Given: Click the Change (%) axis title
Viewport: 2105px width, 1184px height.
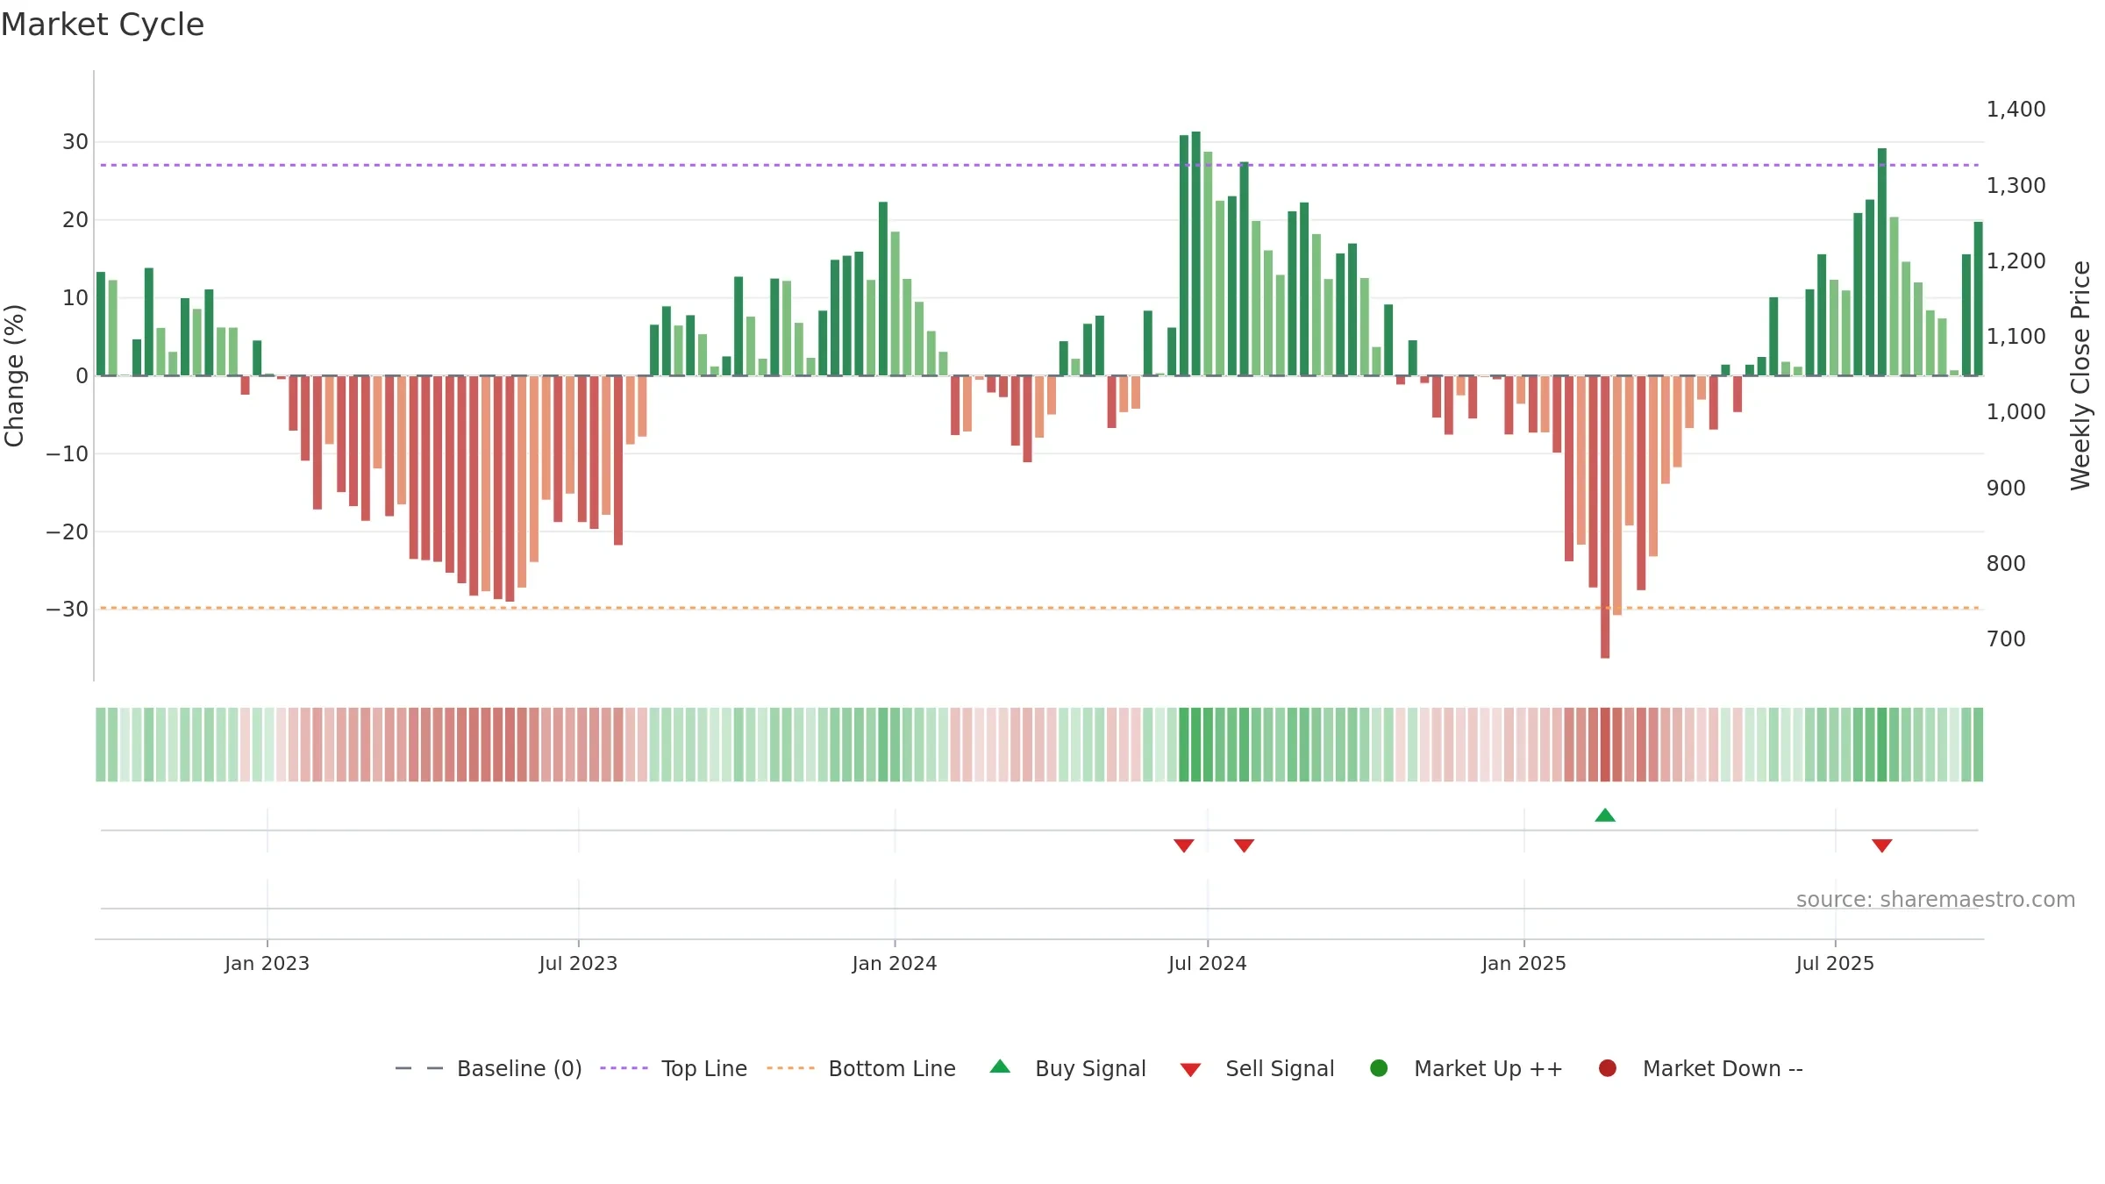Looking at the screenshot, I should click(x=14, y=375).
